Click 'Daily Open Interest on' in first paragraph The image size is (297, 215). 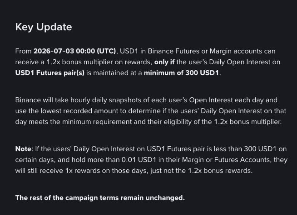click(244, 62)
